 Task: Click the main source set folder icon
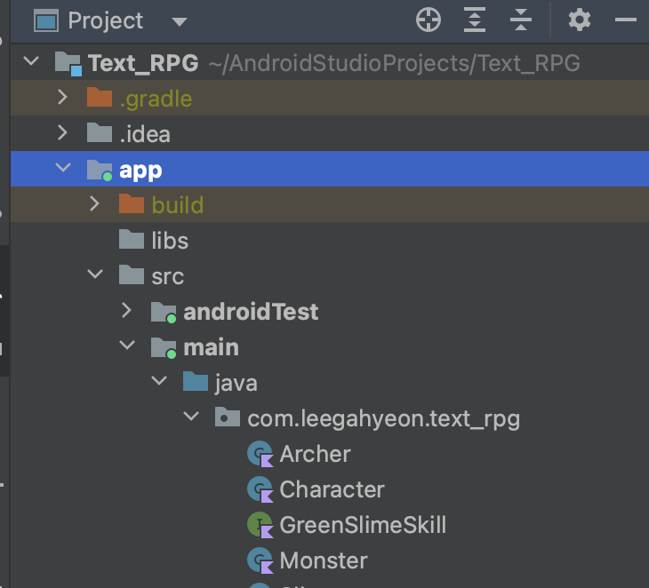click(x=164, y=348)
